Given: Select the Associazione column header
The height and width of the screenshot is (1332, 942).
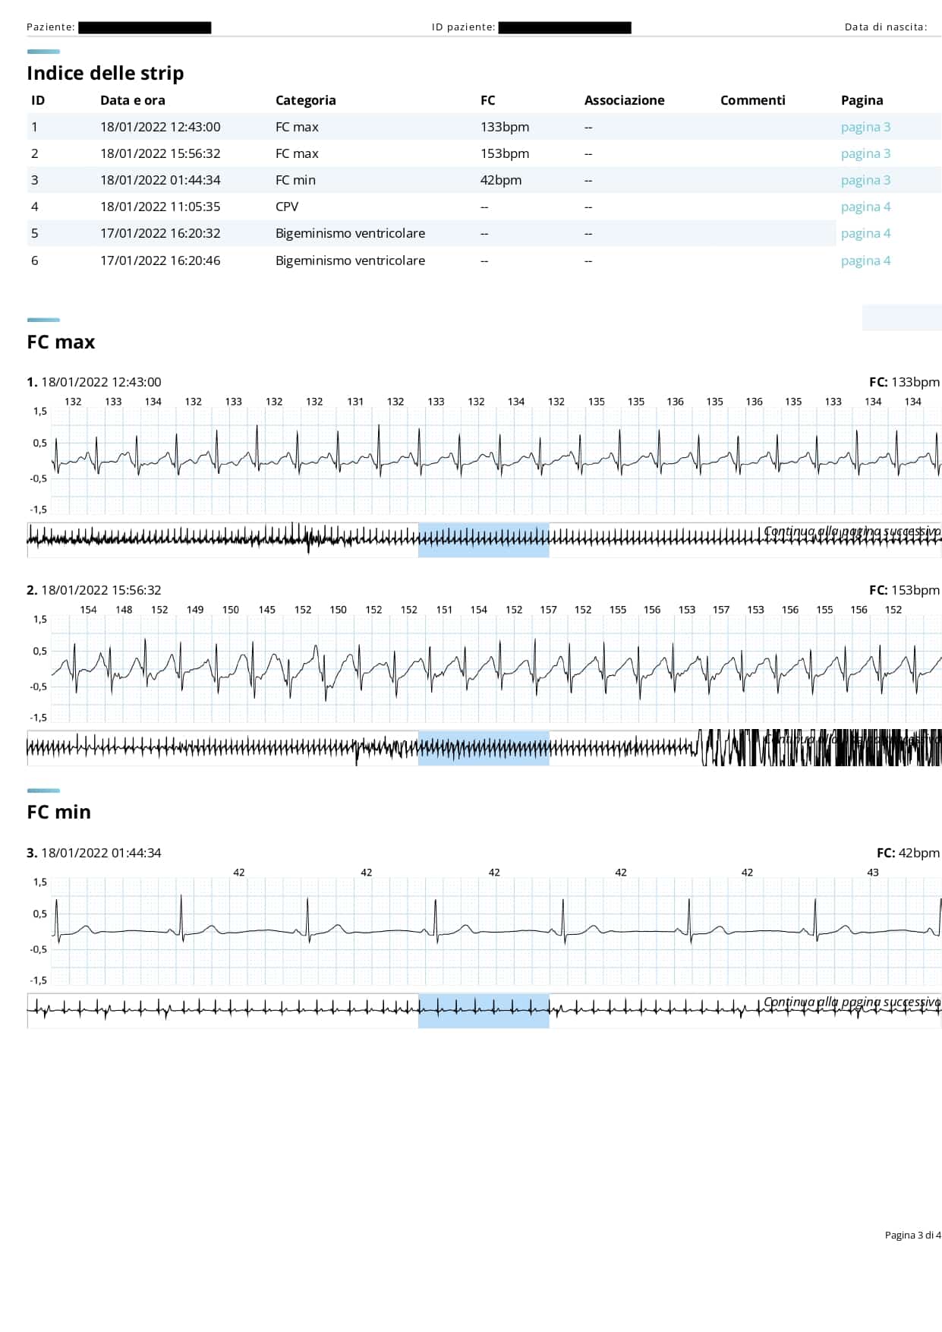Looking at the screenshot, I should [x=624, y=100].
